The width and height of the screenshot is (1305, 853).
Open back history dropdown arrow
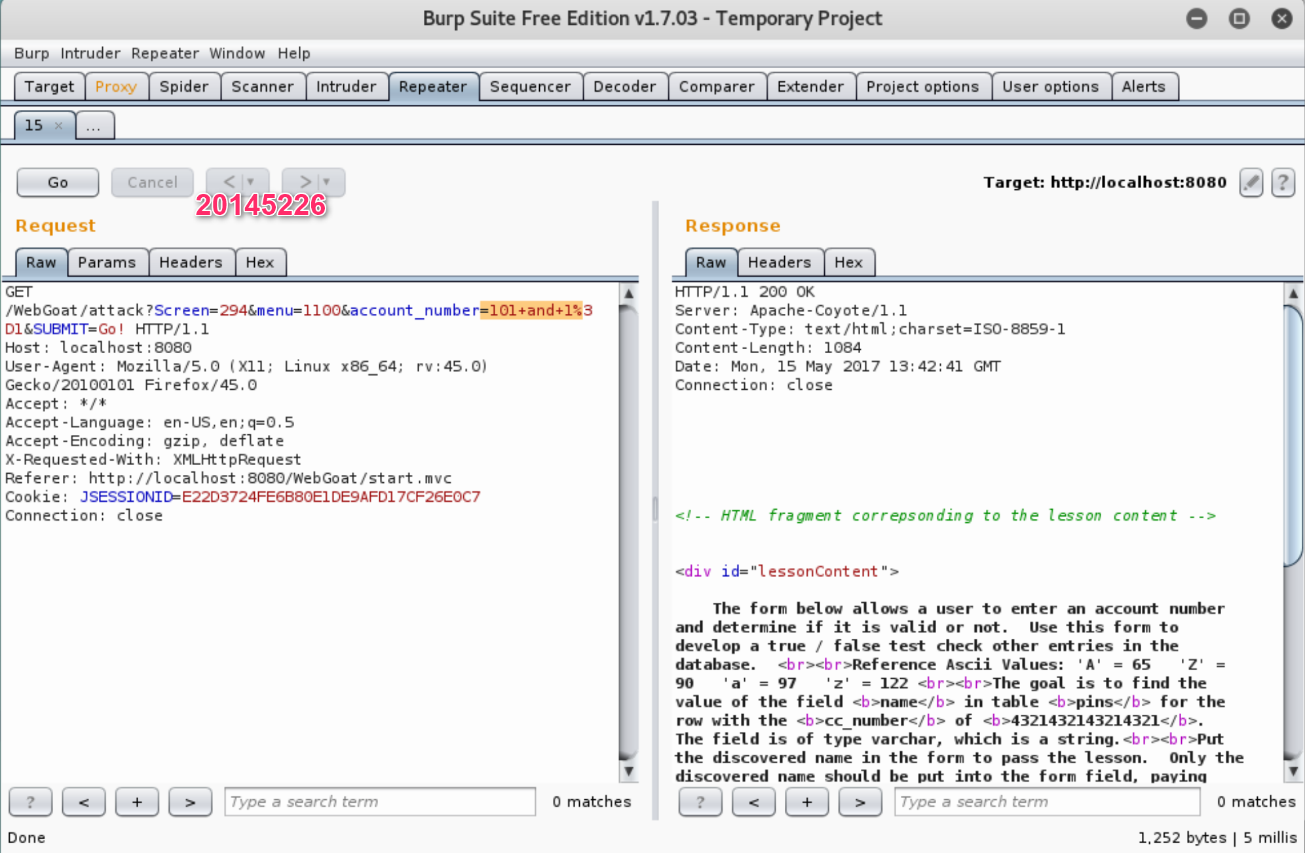[252, 181]
